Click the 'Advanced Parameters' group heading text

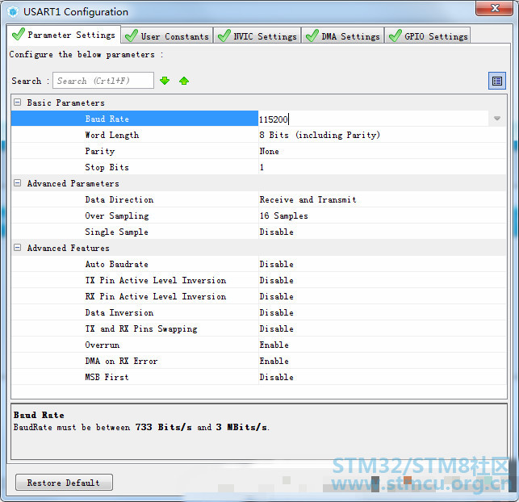[x=73, y=183]
